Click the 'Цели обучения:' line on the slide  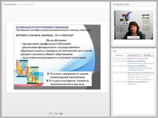click(56, 40)
